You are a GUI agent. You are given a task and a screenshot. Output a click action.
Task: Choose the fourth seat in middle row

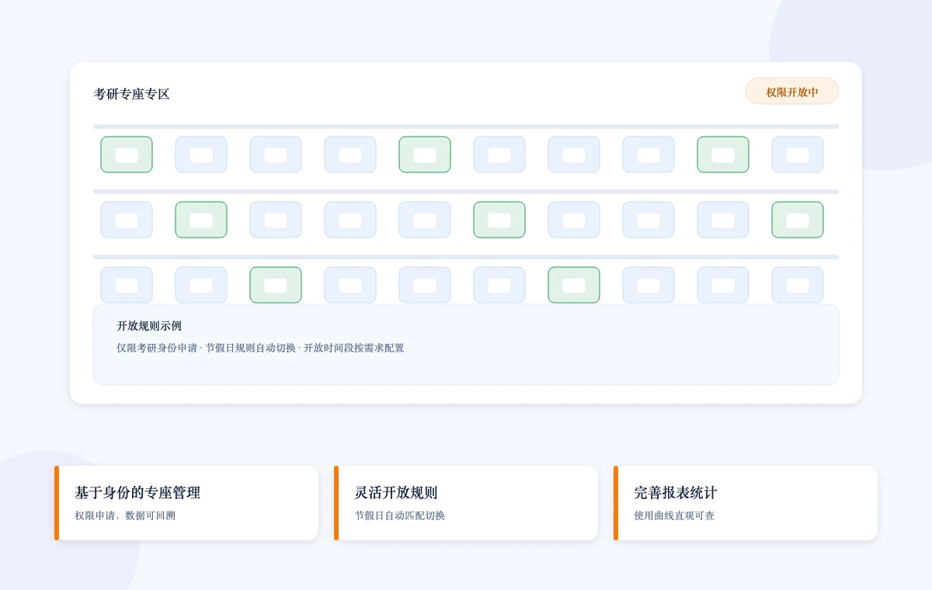[350, 220]
